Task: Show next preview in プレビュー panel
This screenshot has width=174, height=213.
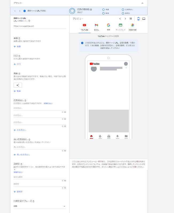Action: 125,19
